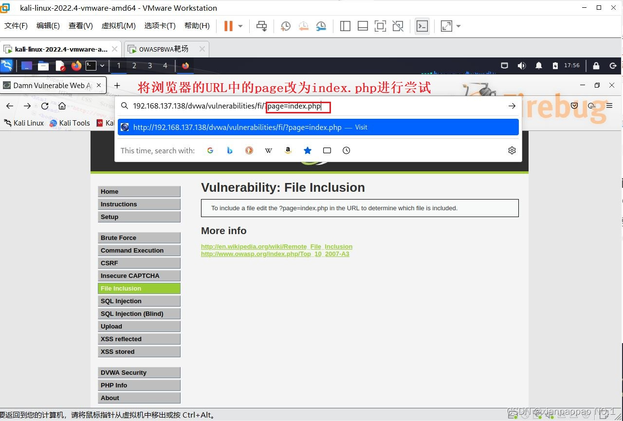Click the Firefox home button
This screenshot has height=421, width=623.
[x=62, y=106]
